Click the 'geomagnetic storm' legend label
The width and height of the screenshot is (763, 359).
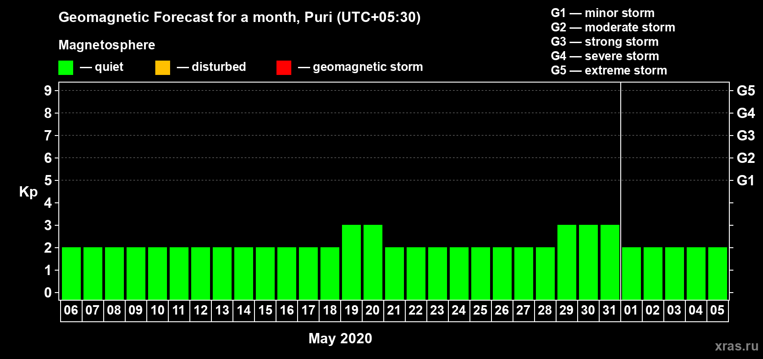click(368, 67)
